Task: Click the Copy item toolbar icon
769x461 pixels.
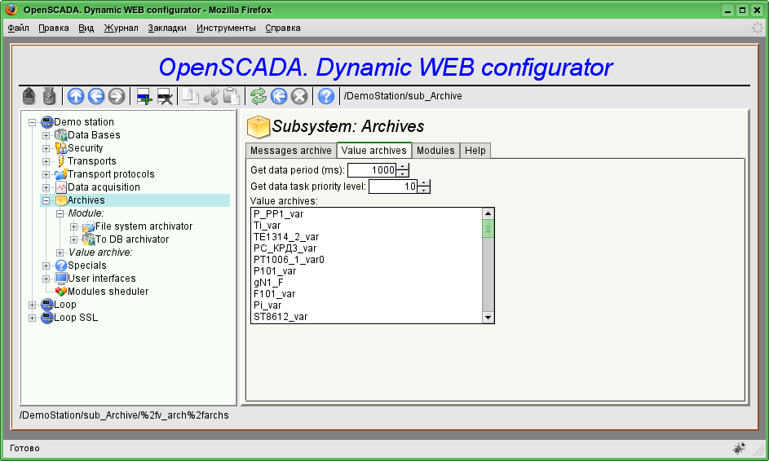Action: coord(190,96)
